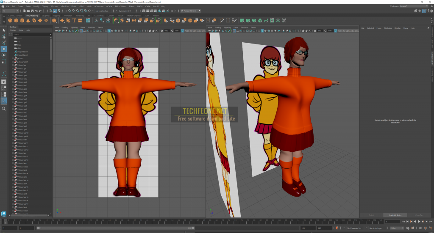Create a polygon disc from the shelf

pyautogui.click(x=46, y=20)
